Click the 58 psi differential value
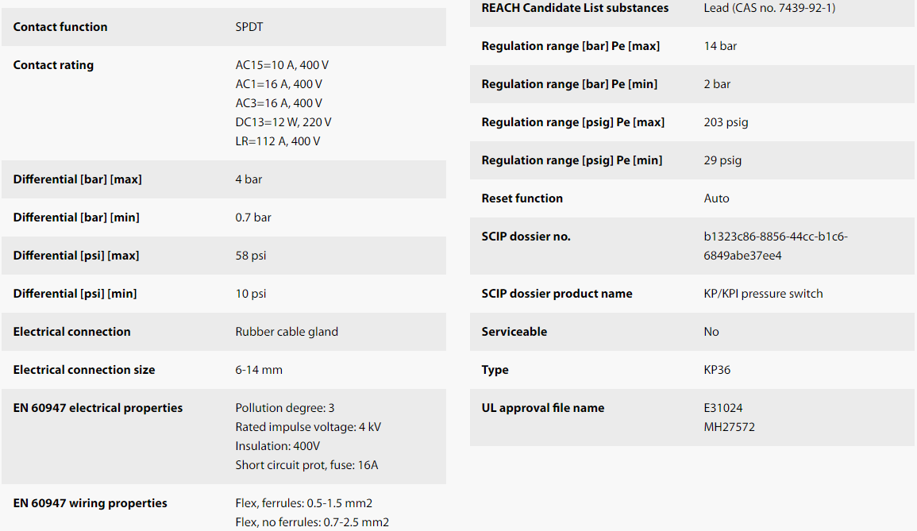Image resolution: width=917 pixels, height=531 pixels. [251, 256]
